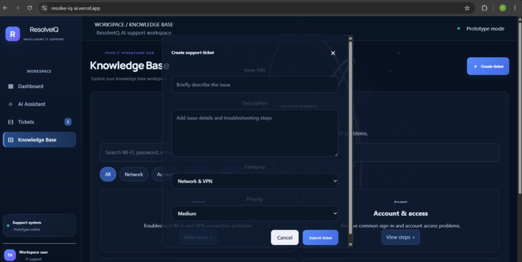Open AI Assistant in the sidebar
This screenshot has width=522, height=262.
tap(40, 104)
